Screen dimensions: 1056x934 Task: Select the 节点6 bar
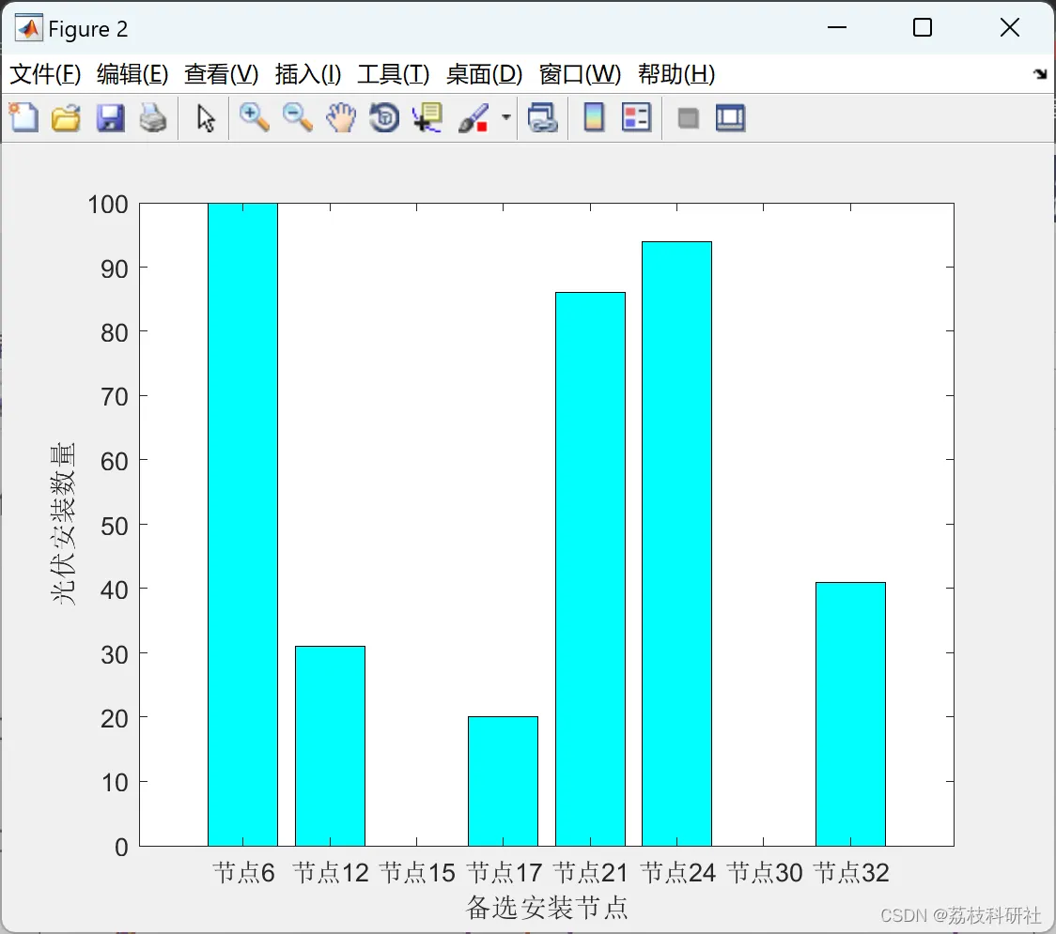[242, 524]
